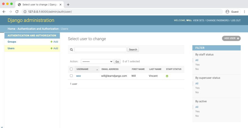Click the Go button
The width and height of the screenshot is (248, 128).
(x=117, y=61)
